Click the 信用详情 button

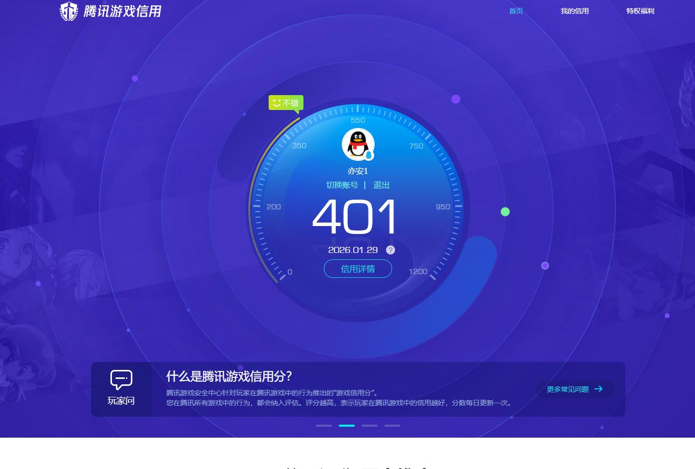point(358,268)
